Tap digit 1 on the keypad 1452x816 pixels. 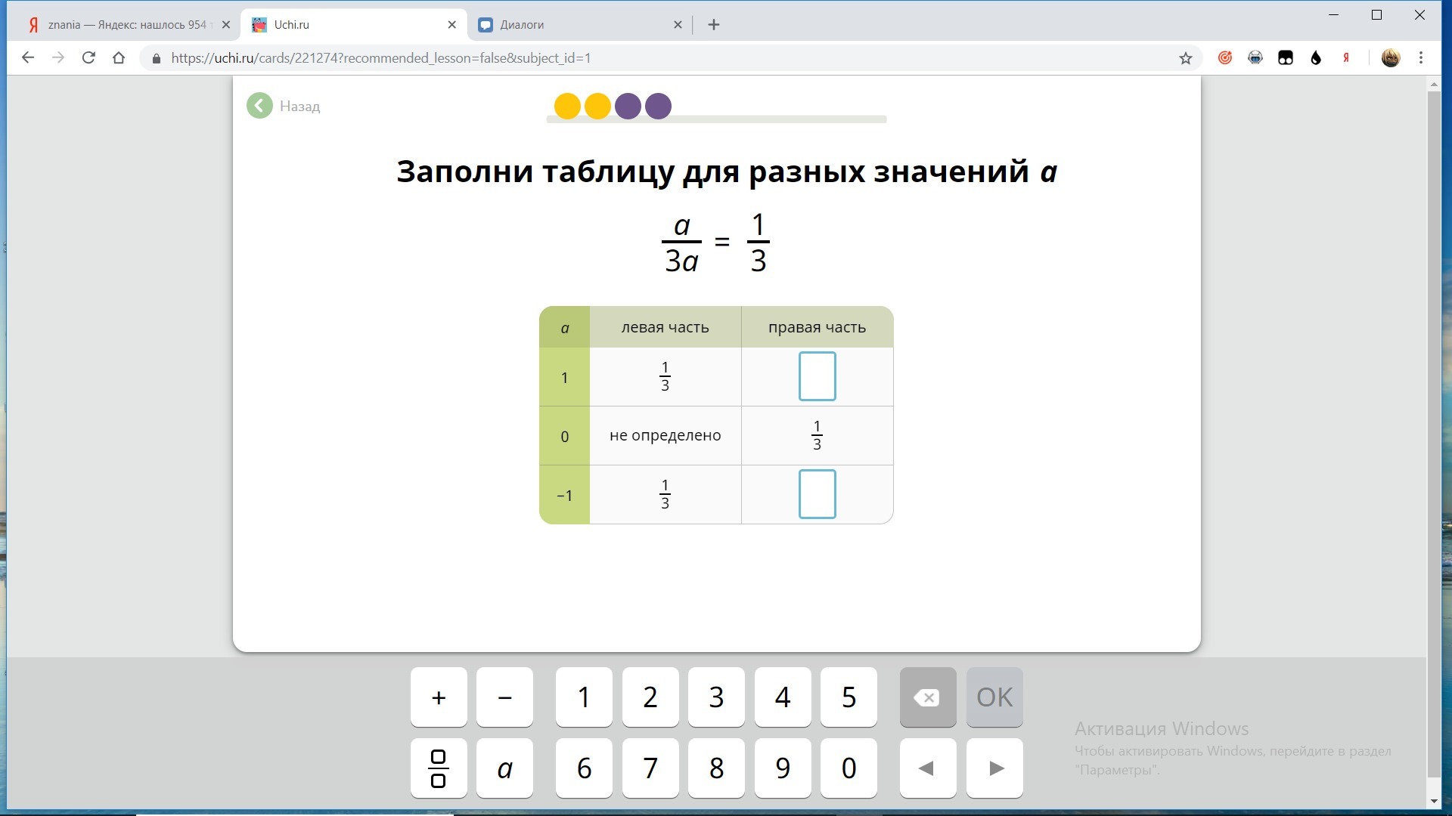(584, 697)
